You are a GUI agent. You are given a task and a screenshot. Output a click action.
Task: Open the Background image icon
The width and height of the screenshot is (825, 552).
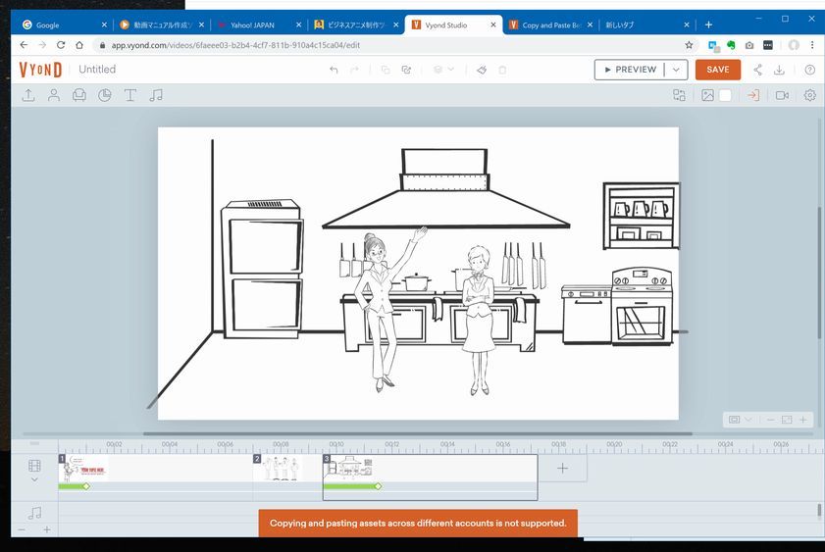pyautogui.click(x=707, y=95)
